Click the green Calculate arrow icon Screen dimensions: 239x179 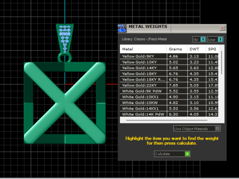pos(187,154)
